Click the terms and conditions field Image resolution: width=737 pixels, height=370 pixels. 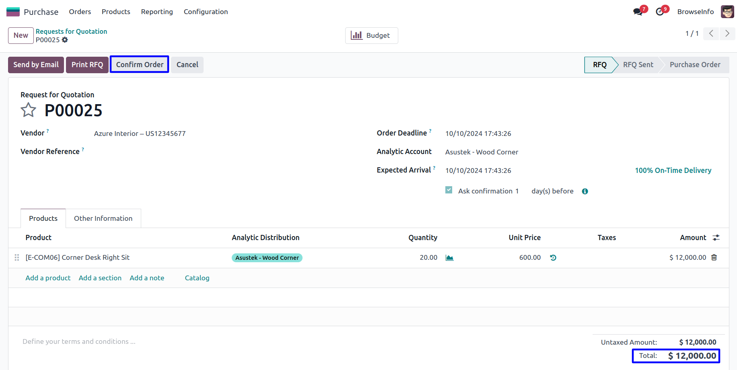click(x=79, y=341)
